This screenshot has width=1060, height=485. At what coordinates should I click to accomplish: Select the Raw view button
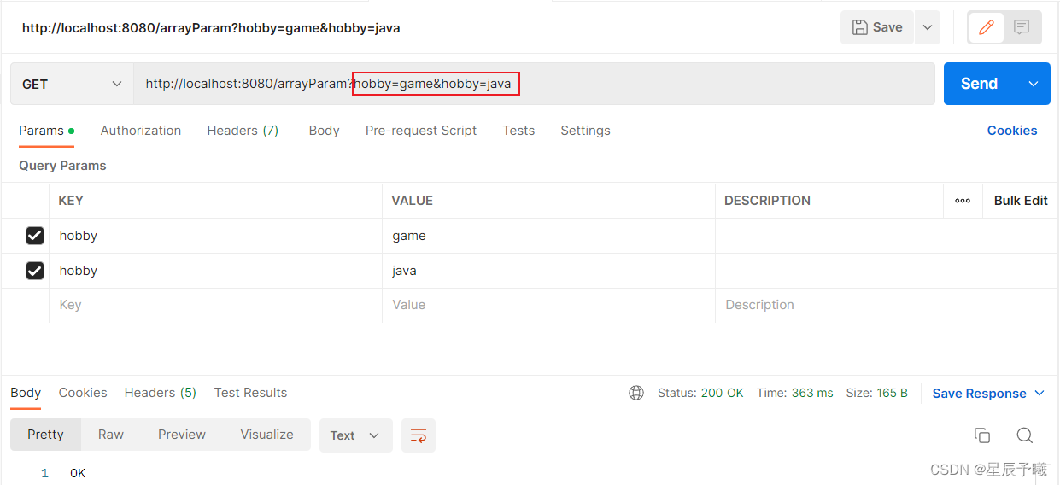click(111, 435)
